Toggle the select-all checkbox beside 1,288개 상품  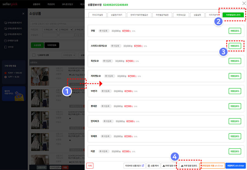tap(34, 55)
